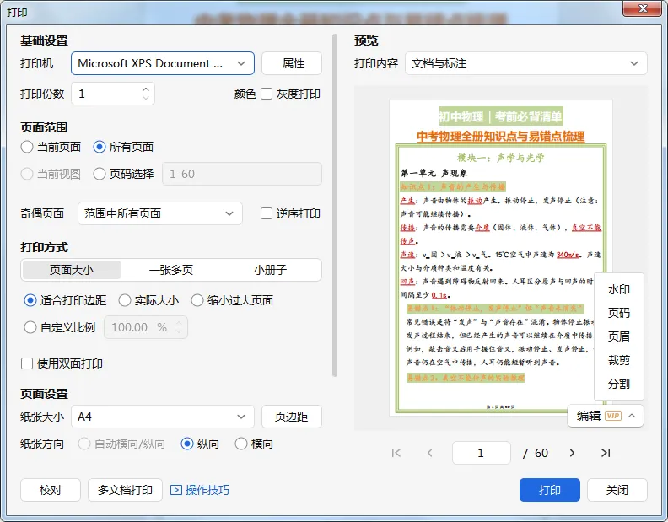Choose 水印 from edit menu
This screenshot has height=522, width=668.
(618, 289)
